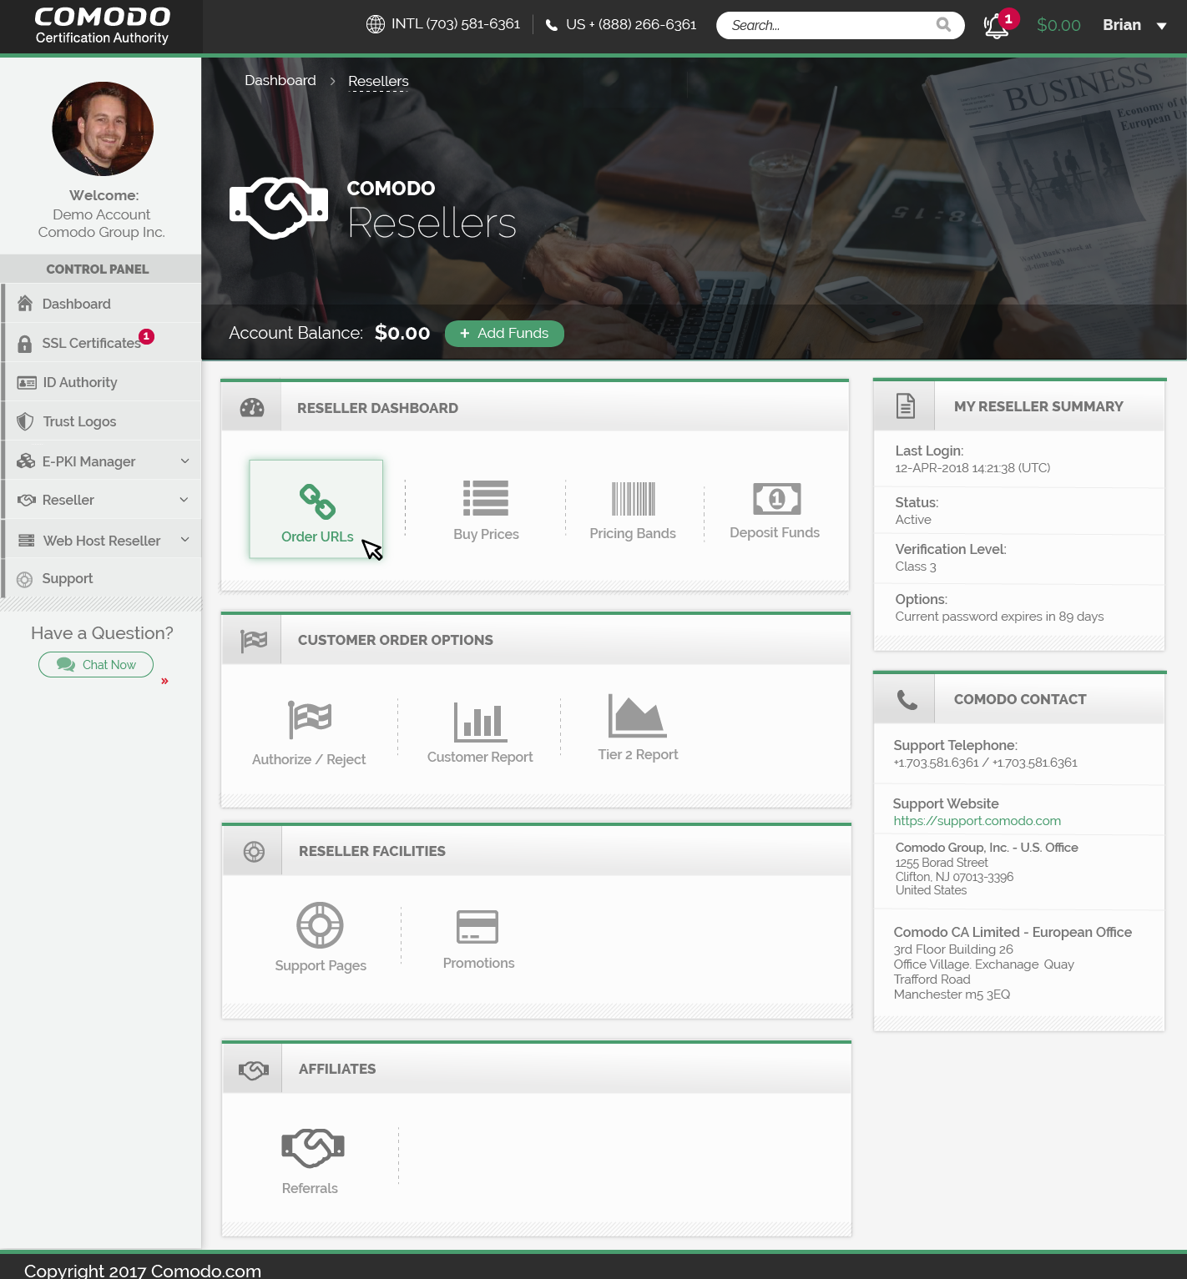This screenshot has width=1187, height=1279.
Task: Click the Customer Order Options flag header icon
Action: [x=254, y=640]
